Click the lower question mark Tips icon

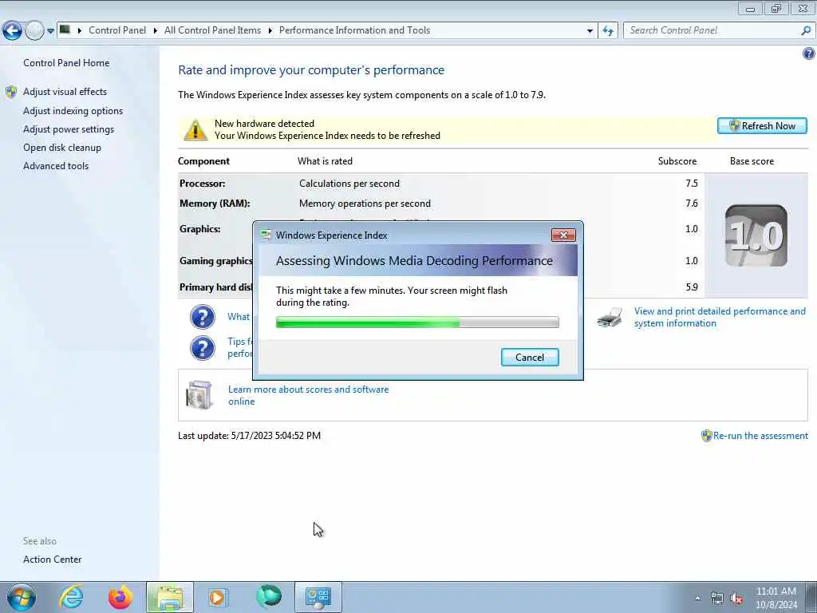click(x=202, y=348)
